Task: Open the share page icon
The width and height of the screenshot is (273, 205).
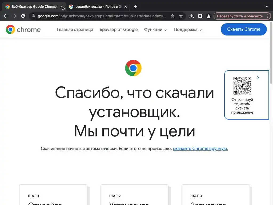Action: point(172,16)
